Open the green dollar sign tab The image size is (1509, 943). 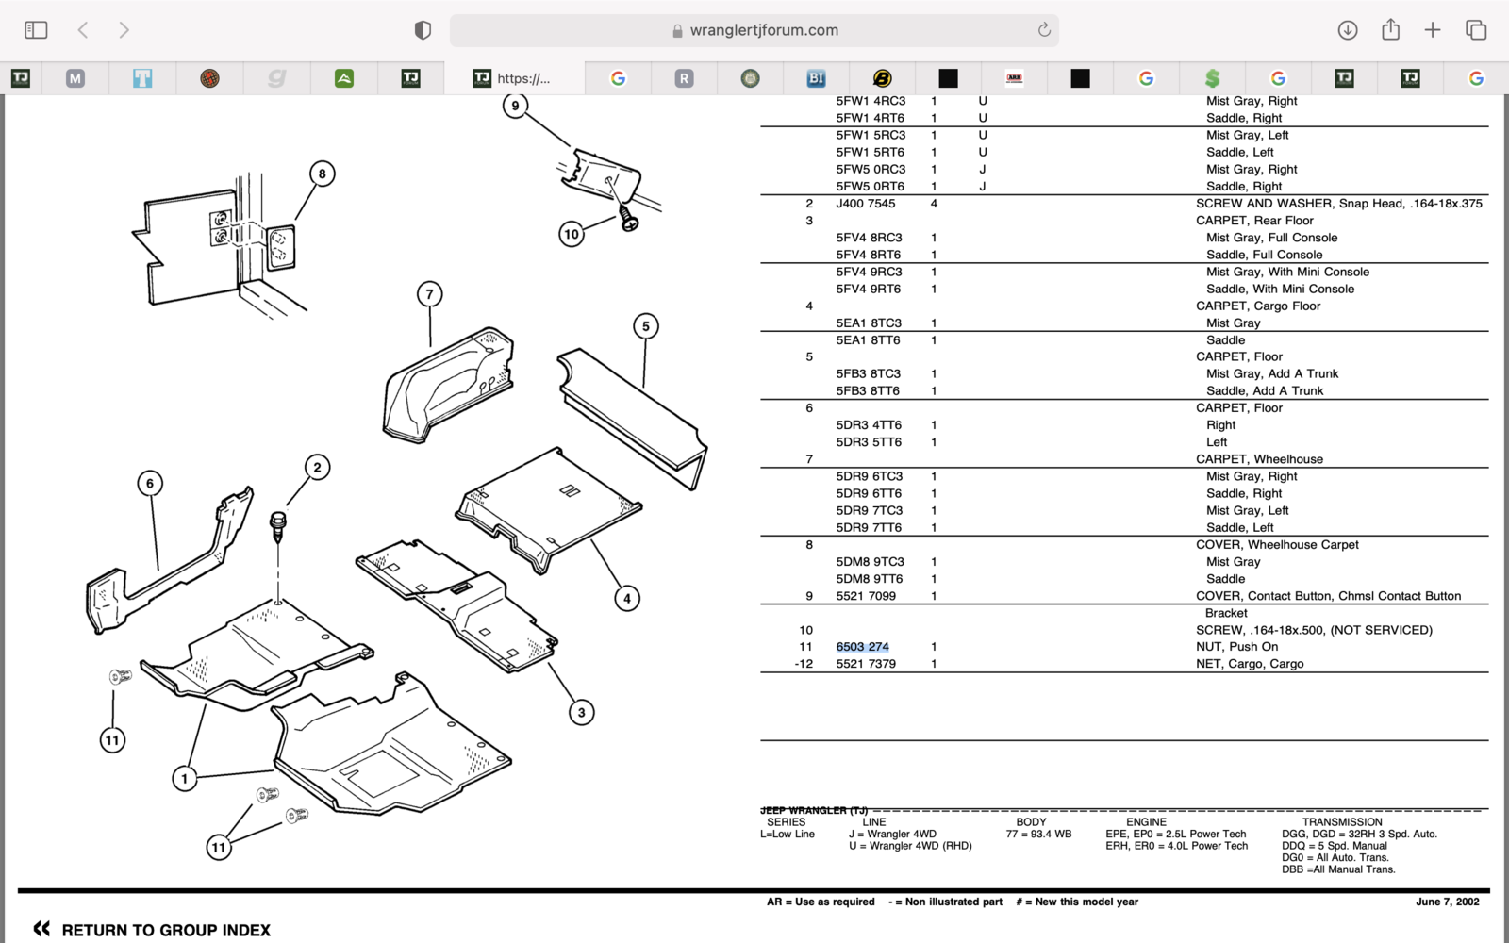point(1213,78)
